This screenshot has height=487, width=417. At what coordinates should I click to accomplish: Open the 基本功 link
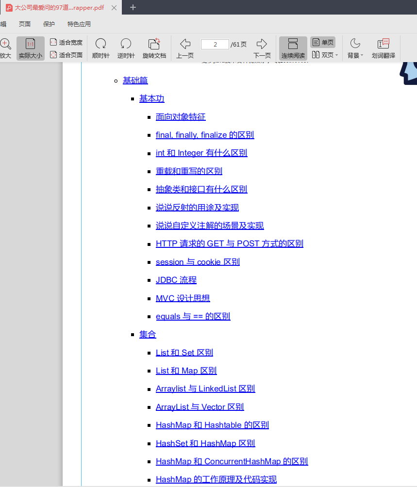click(151, 98)
